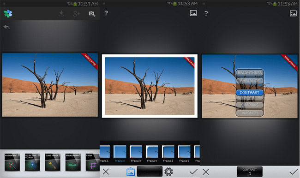This screenshot has height=178, width=300.
Task: Tap the Sample Image ribbon on main photo
Action: click(90, 61)
